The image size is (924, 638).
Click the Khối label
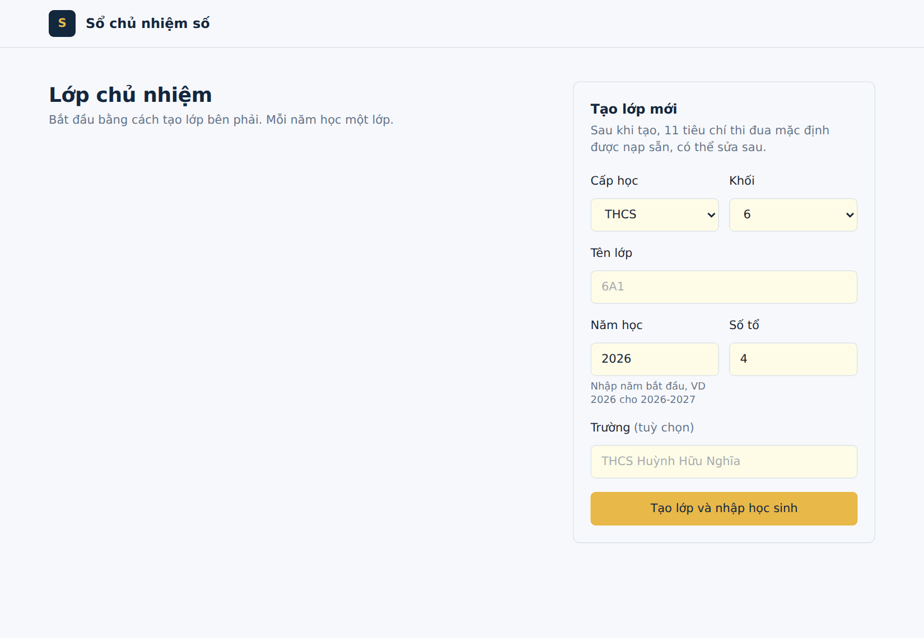[742, 181]
